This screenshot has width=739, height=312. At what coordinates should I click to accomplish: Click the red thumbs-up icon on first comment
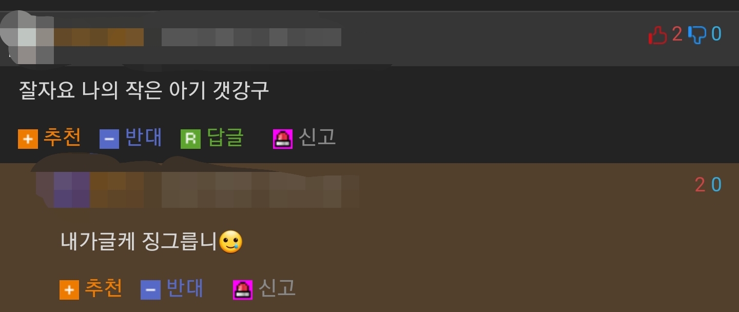click(x=657, y=35)
